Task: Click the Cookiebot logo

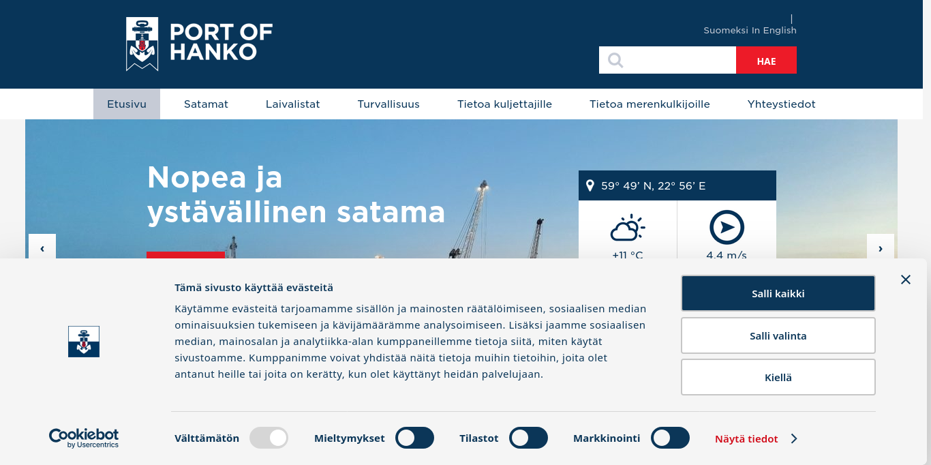Action: pyautogui.click(x=83, y=438)
